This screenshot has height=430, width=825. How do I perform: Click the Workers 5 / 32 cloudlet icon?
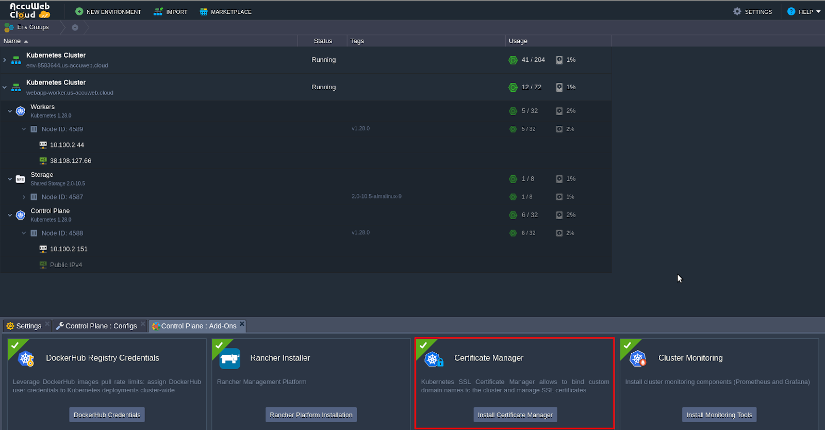coord(513,111)
